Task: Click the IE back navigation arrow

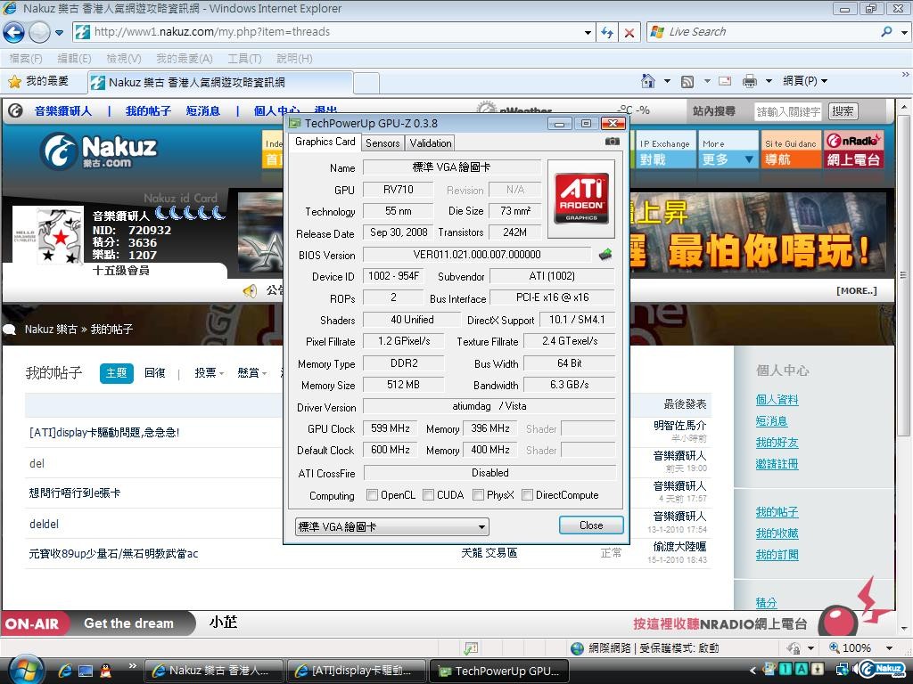Action: coord(13,33)
